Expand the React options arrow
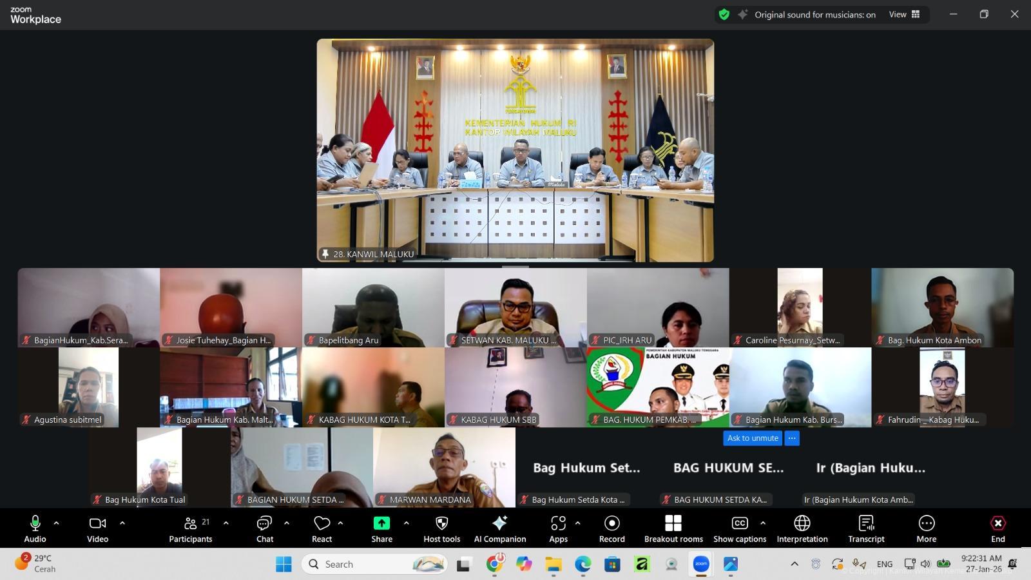Image resolution: width=1031 pixels, height=580 pixels. [340, 523]
